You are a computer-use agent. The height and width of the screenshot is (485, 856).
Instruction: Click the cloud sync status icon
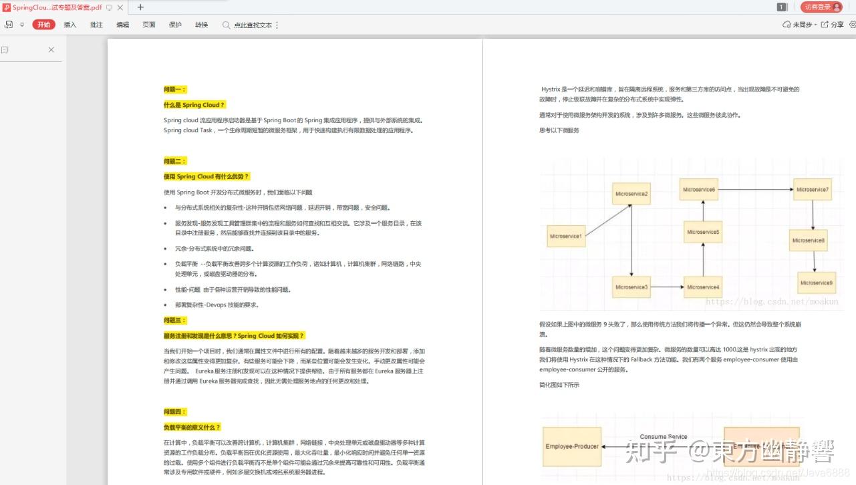pyautogui.click(x=787, y=25)
